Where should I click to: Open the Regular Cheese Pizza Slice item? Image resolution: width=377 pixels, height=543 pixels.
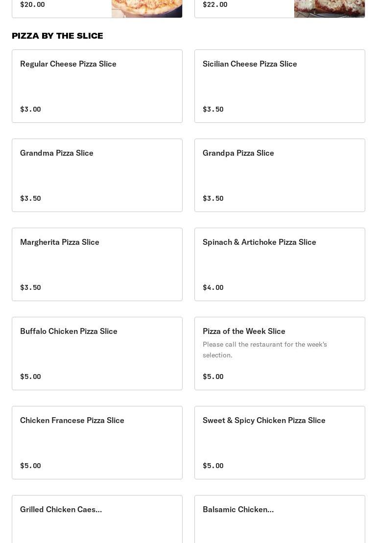[97, 86]
